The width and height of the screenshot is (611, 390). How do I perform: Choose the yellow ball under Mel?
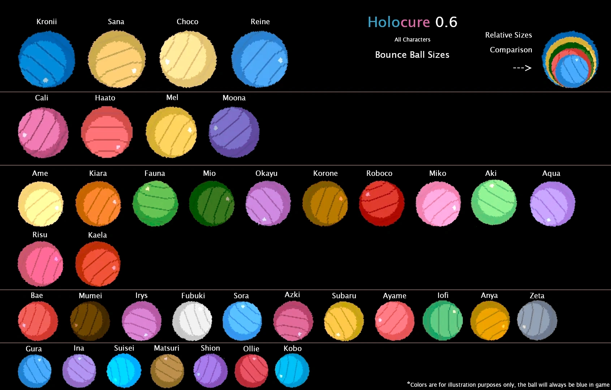171,132
